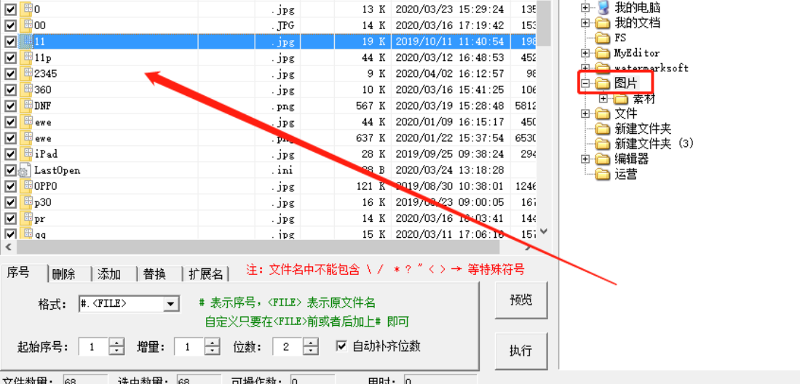Click the file icon beside iPad
The width and height of the screenshot is (800, 384).
click(26, 154)
